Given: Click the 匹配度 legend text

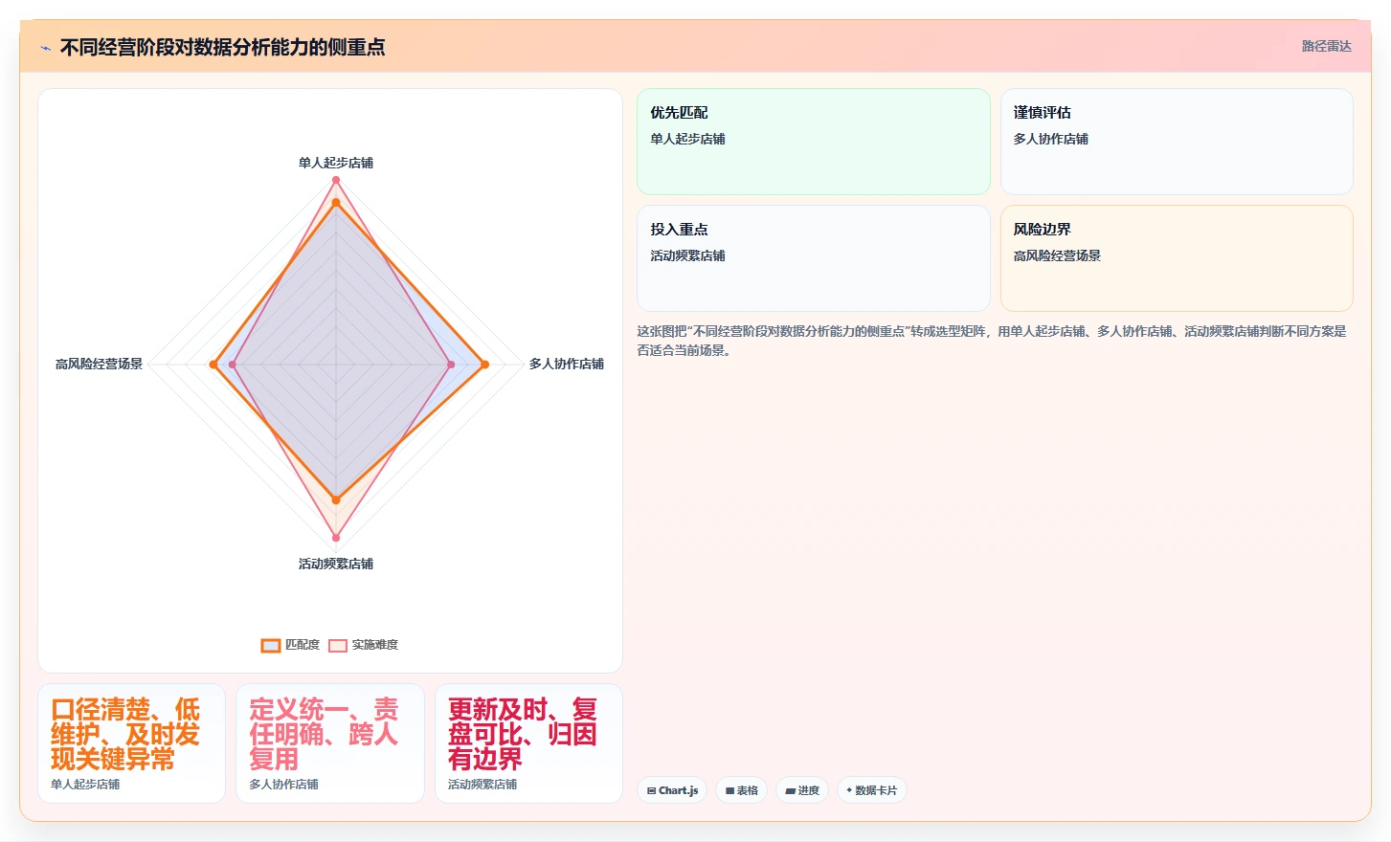Looking at the screenshot, I should point(303,645).
